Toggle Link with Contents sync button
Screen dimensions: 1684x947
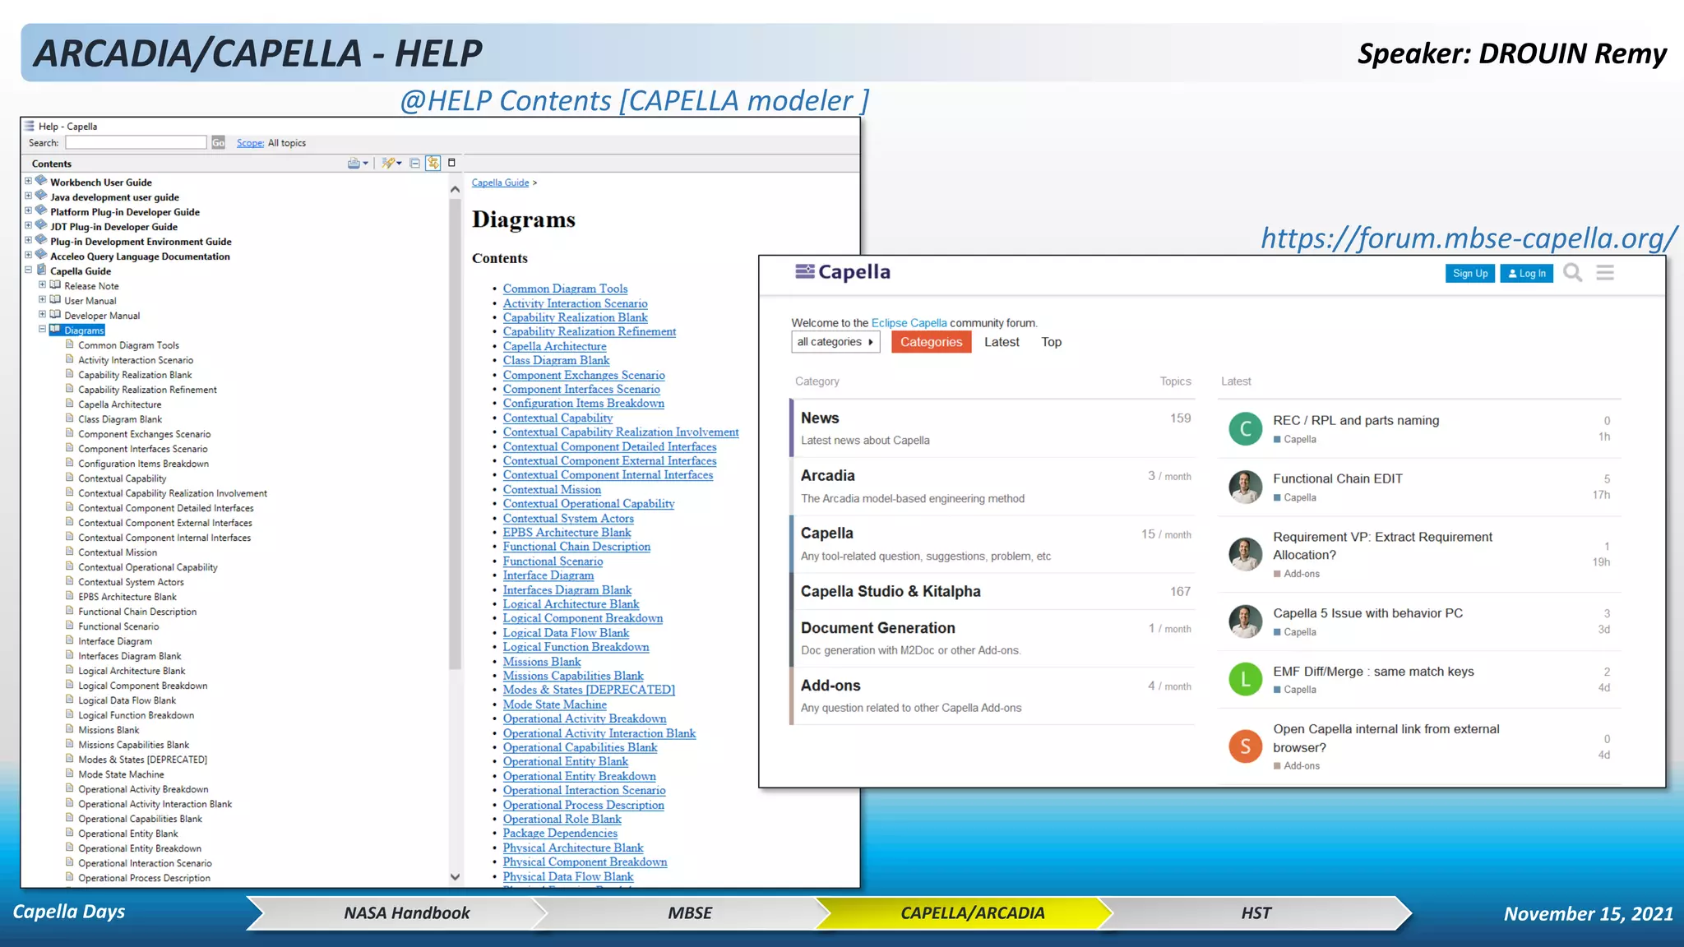tap(433, 163)
